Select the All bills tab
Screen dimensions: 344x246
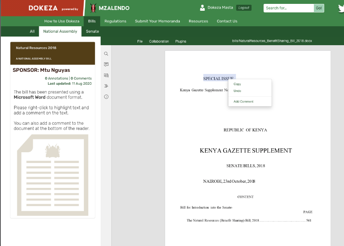(32, 31)
